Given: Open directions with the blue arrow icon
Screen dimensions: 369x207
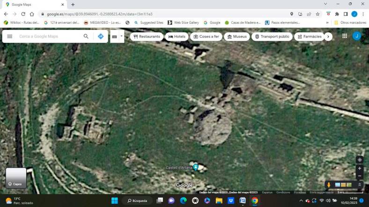Looking at the screenshot, I should [x=101, y=36].
